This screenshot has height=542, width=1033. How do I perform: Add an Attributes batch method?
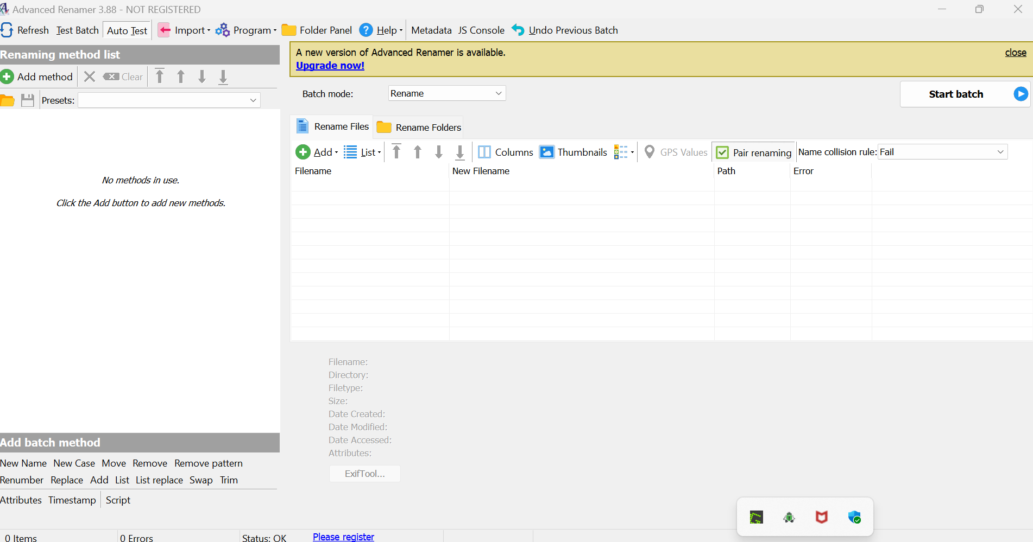[x=21, y=500]
